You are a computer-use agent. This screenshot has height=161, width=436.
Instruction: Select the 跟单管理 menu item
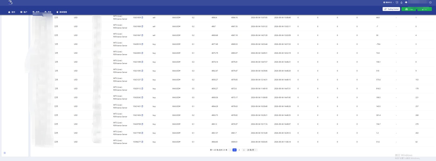pyautogui.click(x=62, y=12)
